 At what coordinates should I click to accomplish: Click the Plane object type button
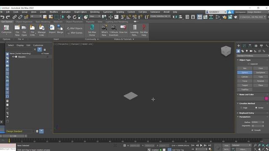pyautogui.click(x=261, y=85)
